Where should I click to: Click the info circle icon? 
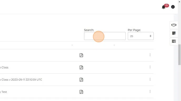tap(173, 7)
